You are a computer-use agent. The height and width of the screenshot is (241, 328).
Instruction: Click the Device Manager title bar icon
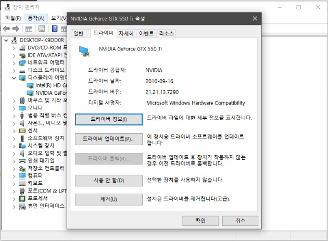7,7
